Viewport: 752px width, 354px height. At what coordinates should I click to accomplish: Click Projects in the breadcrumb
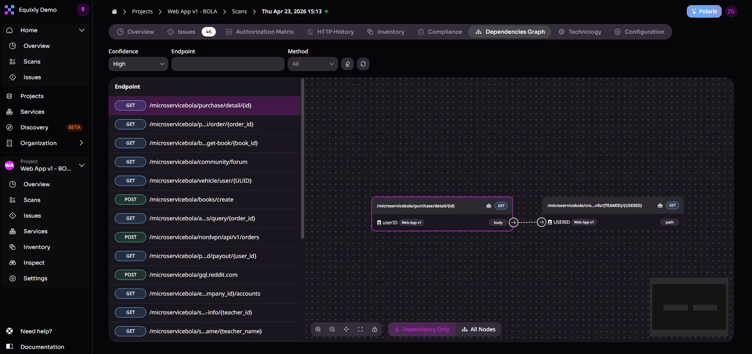tap(142, 11)
